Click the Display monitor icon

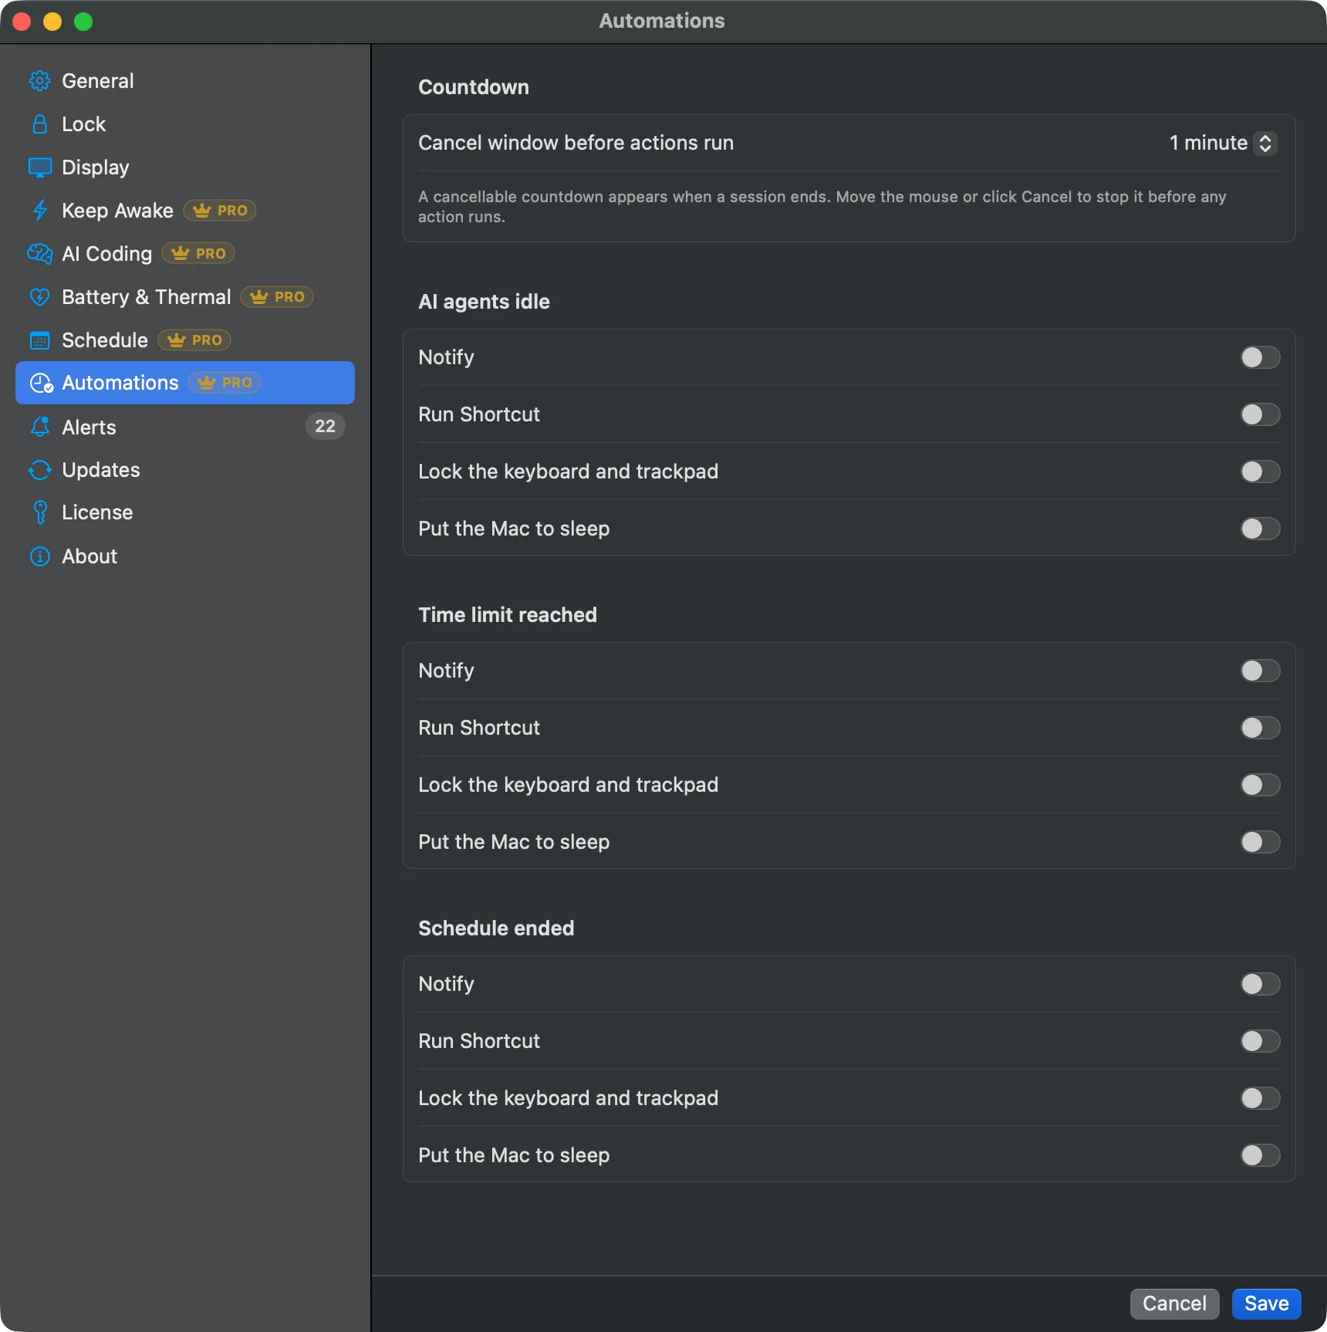[x=39, y=167]
